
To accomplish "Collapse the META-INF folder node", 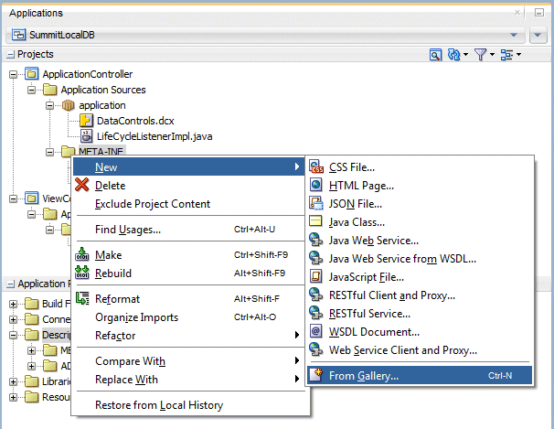I will tap(49, 153).
